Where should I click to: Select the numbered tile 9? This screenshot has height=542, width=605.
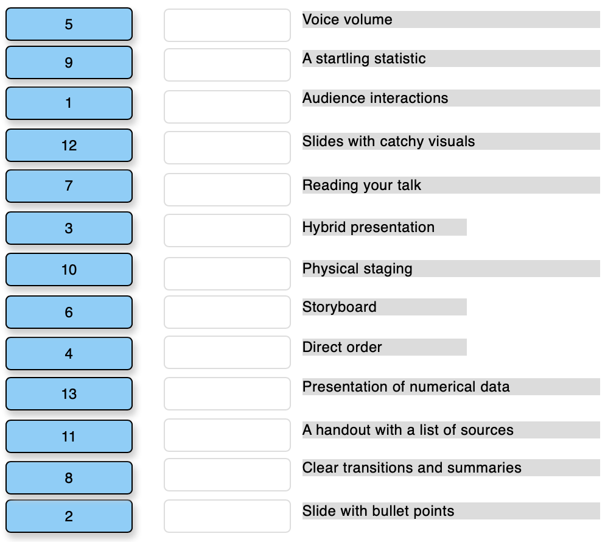click(69, 63)
